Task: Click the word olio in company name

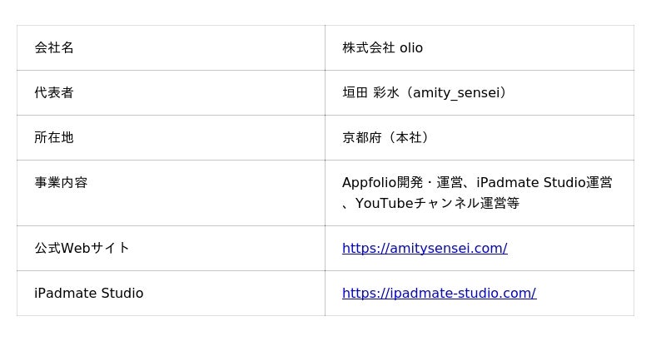Action: pos(411,47)
